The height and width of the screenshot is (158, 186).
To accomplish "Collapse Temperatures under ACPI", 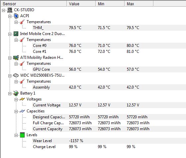I will point(16,22).
